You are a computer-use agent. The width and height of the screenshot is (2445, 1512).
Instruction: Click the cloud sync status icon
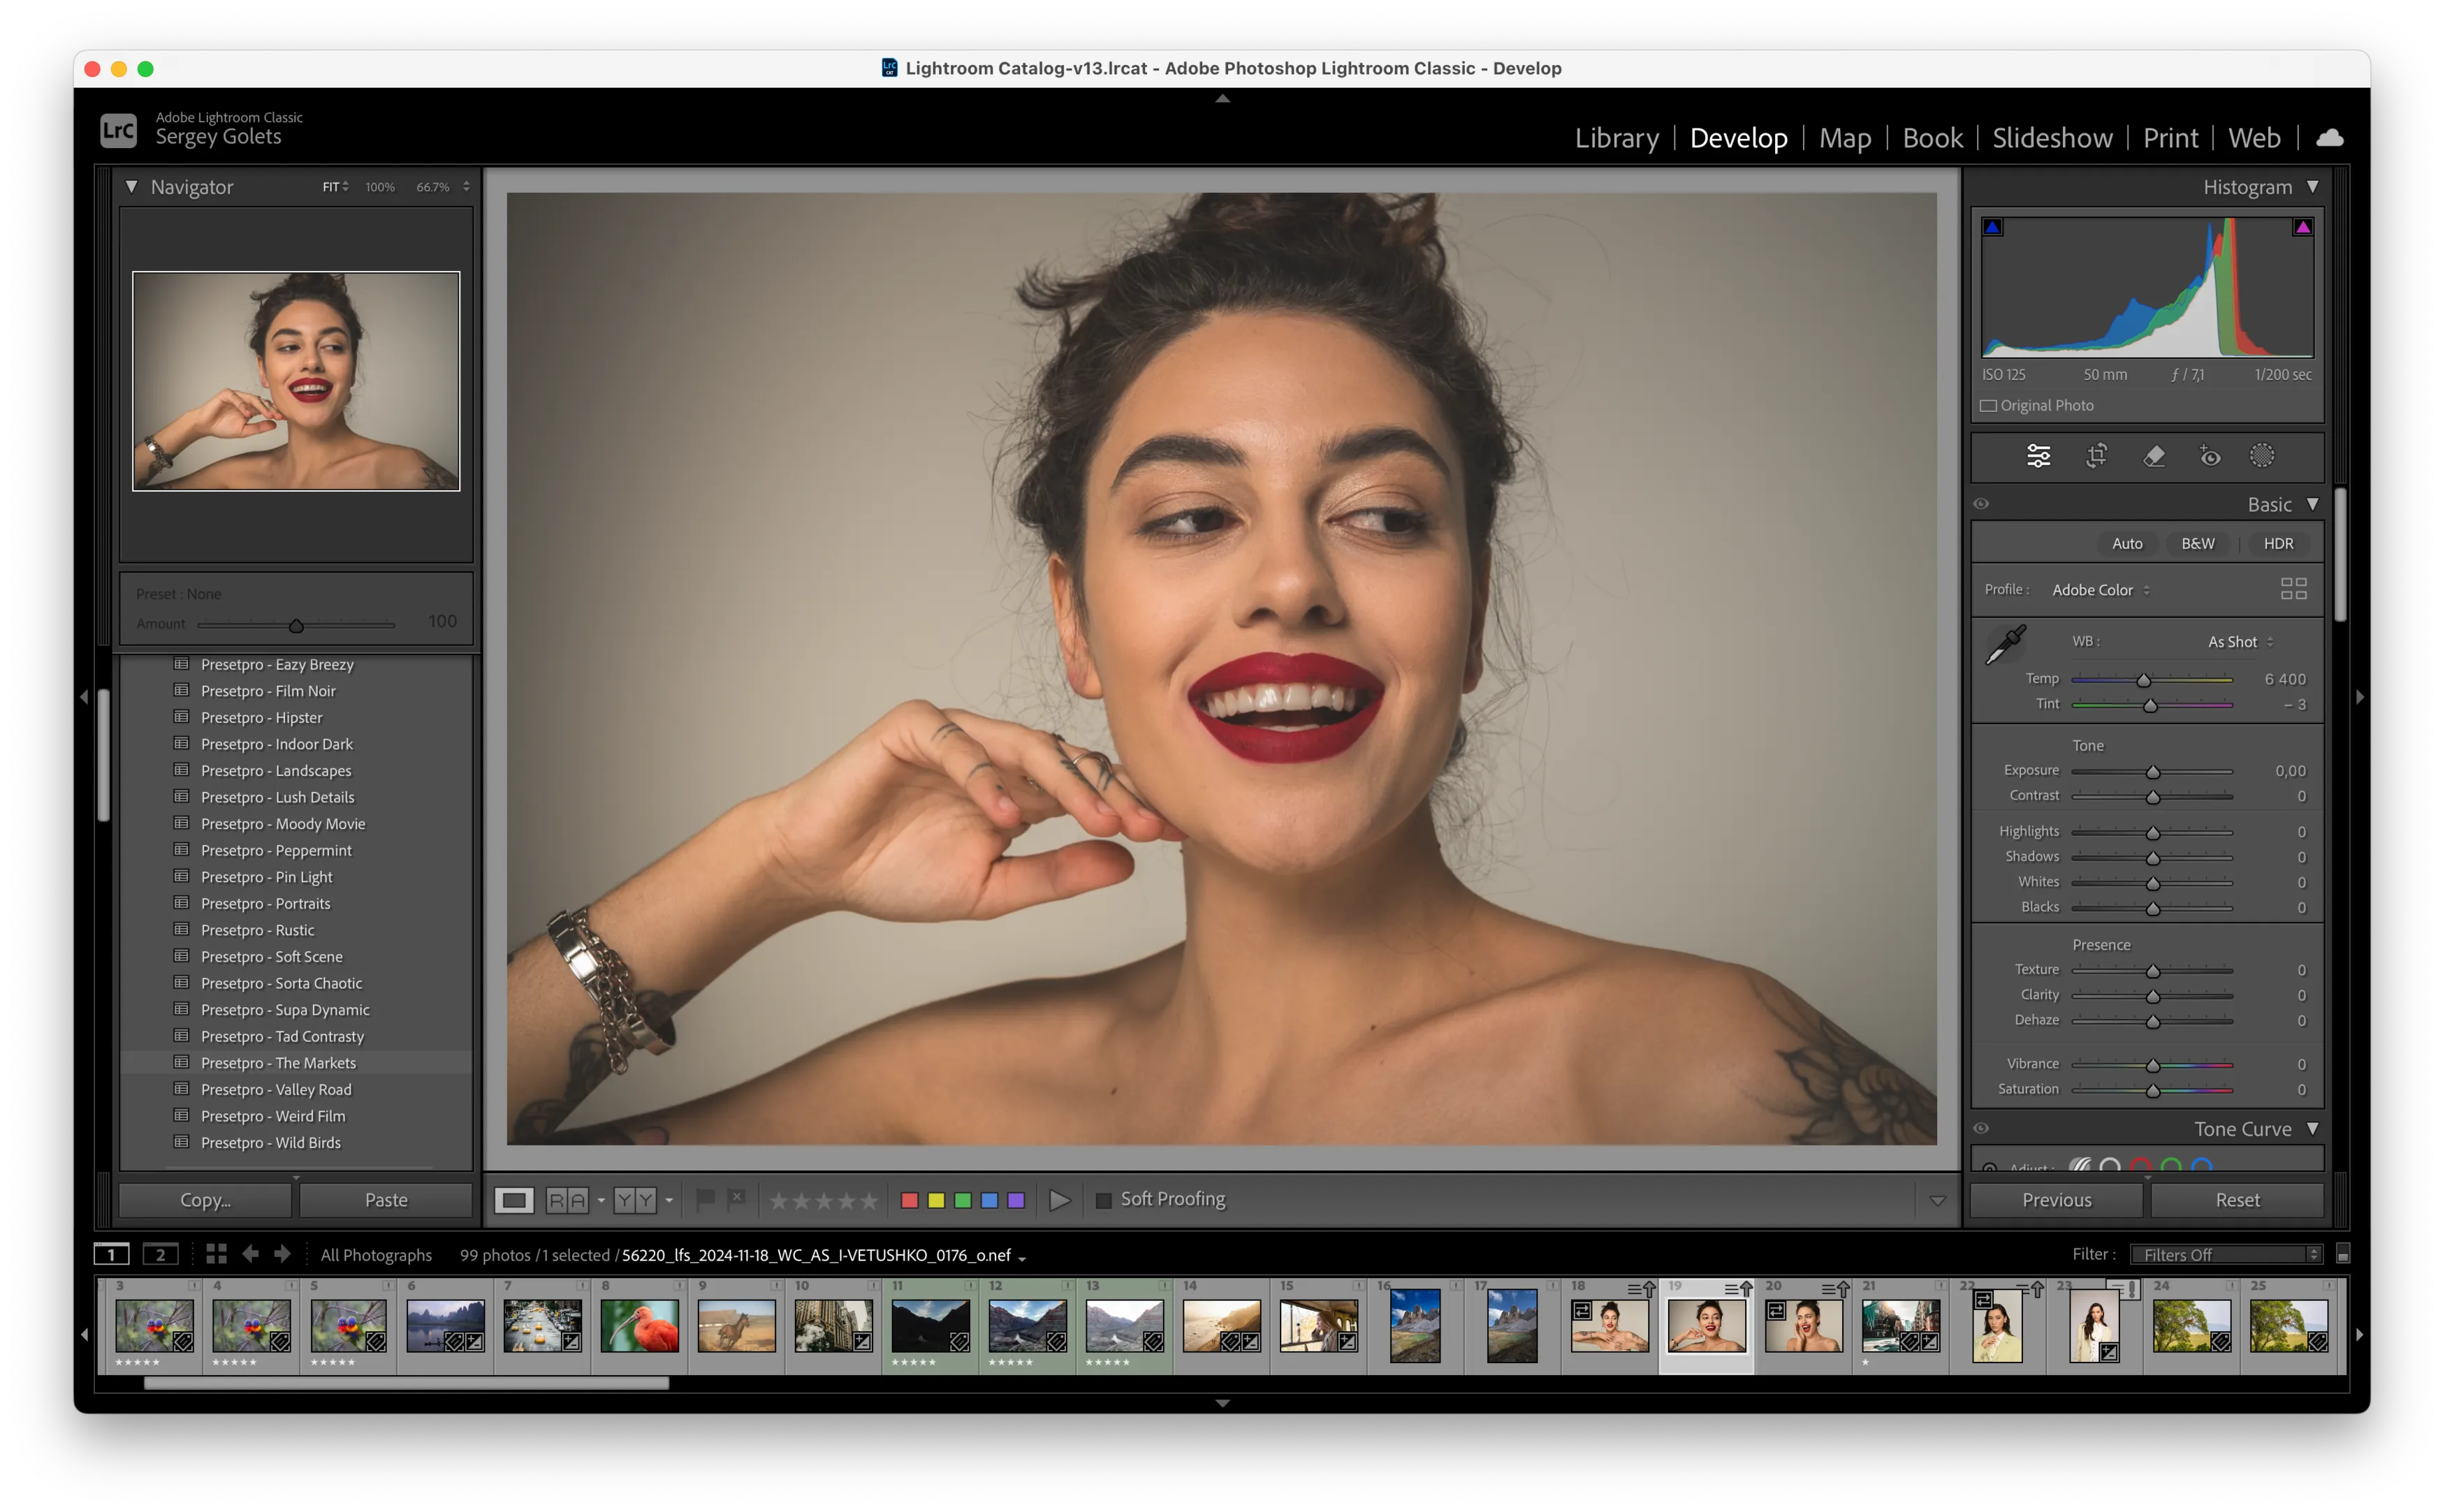(x=2329, y=138)
